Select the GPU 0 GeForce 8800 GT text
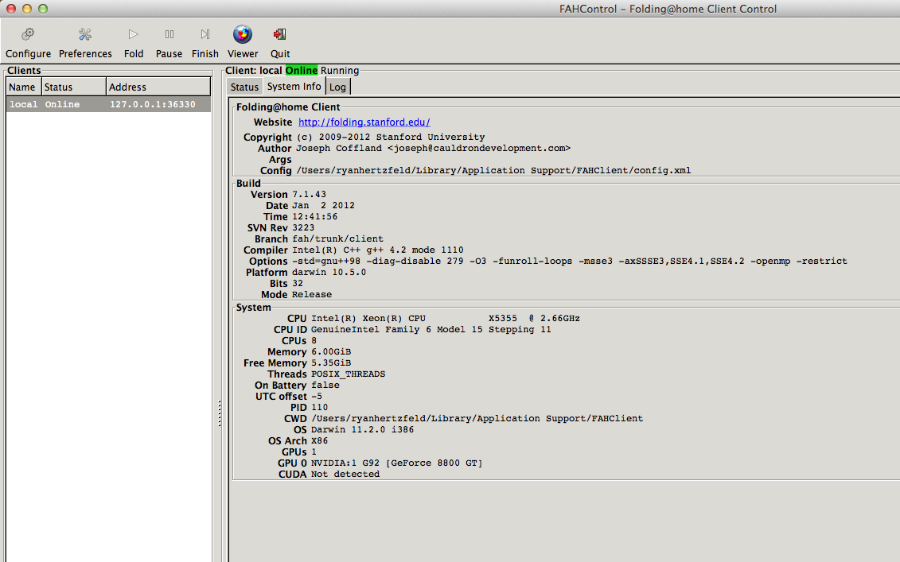 pos(396,463)
